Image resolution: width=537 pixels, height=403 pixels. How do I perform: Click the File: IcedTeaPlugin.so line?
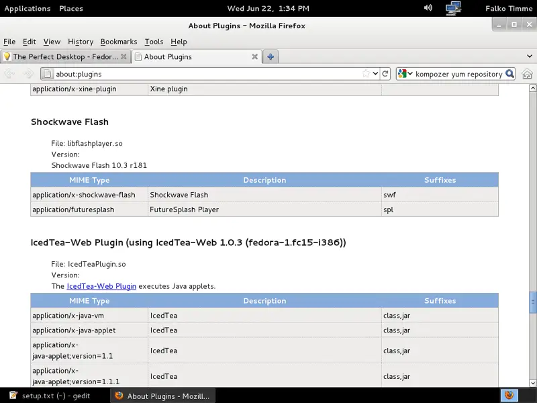(x=89, y=264)
